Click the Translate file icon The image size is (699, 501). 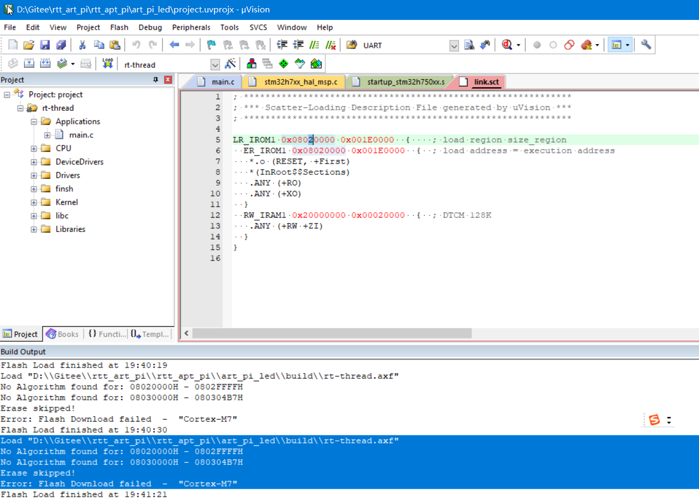13,63
